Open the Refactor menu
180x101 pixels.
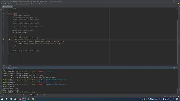click(x=24, y=1)
